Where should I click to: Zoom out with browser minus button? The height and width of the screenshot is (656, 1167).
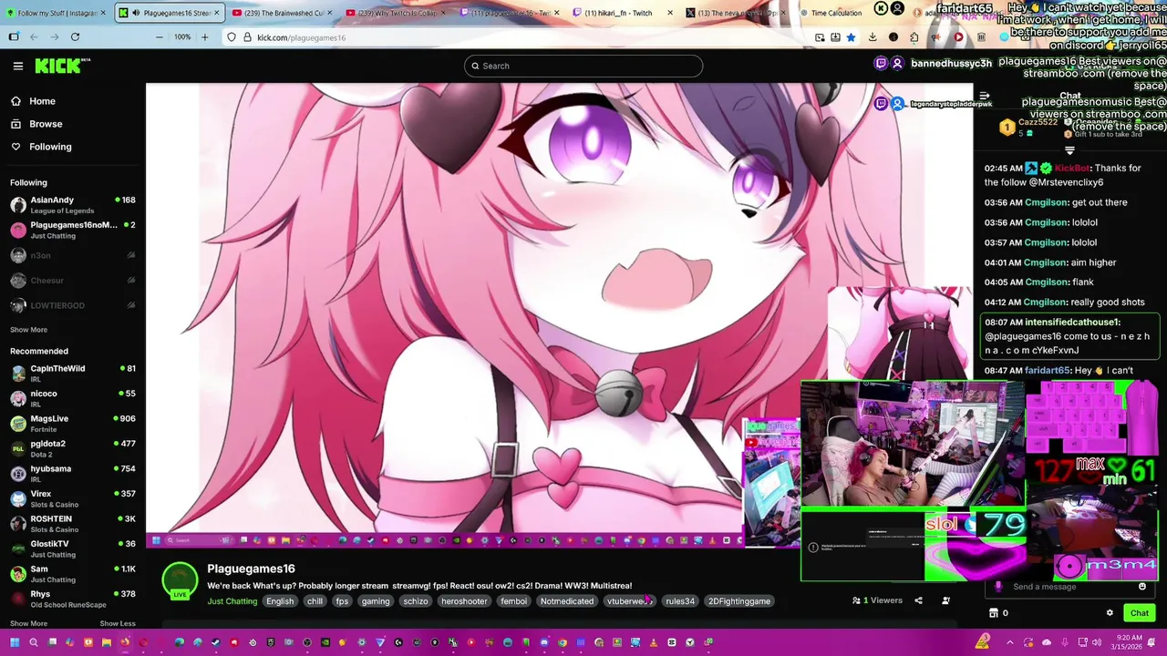160,37
